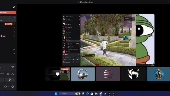Open the soundboard party-popper button

click(x=10, y=80)
